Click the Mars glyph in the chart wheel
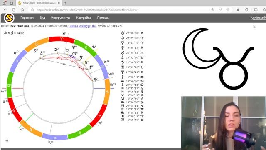The width and height of the screenshot is (266, 150). (90, 67)
